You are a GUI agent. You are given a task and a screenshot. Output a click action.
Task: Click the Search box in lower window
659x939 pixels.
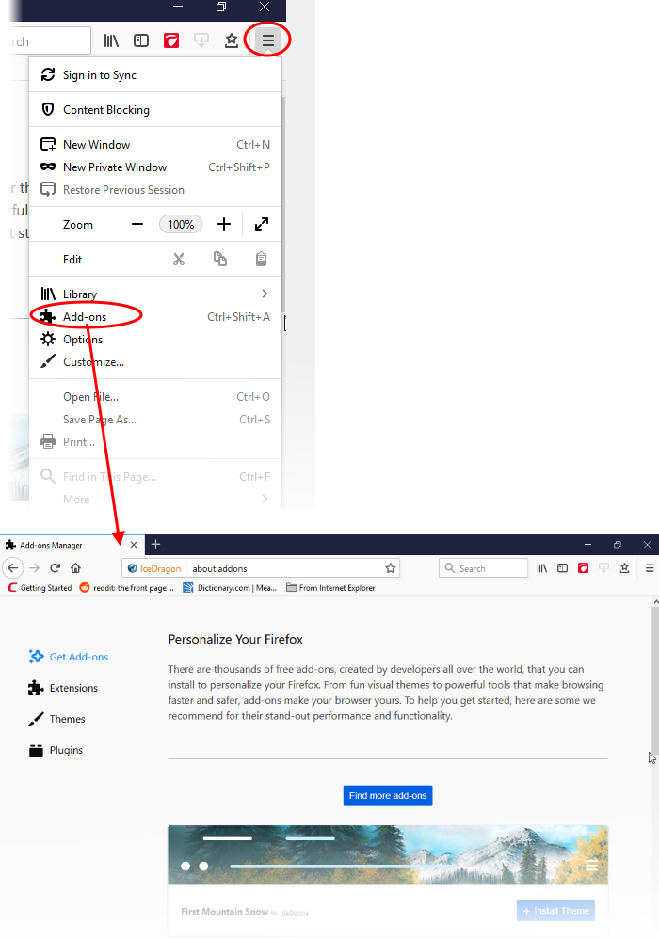pos(484,568)
